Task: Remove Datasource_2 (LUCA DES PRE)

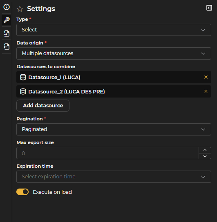Action: [206, 91]
